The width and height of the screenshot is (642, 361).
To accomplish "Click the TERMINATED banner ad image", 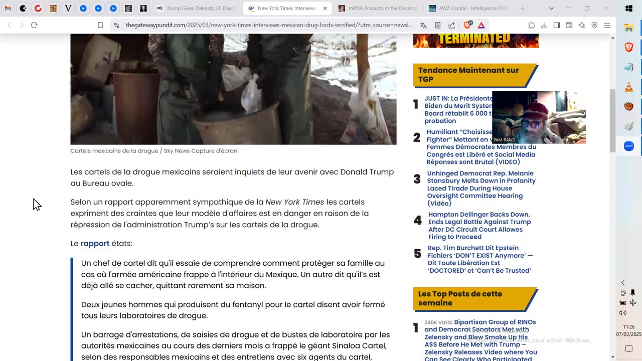I will (476, 41).
